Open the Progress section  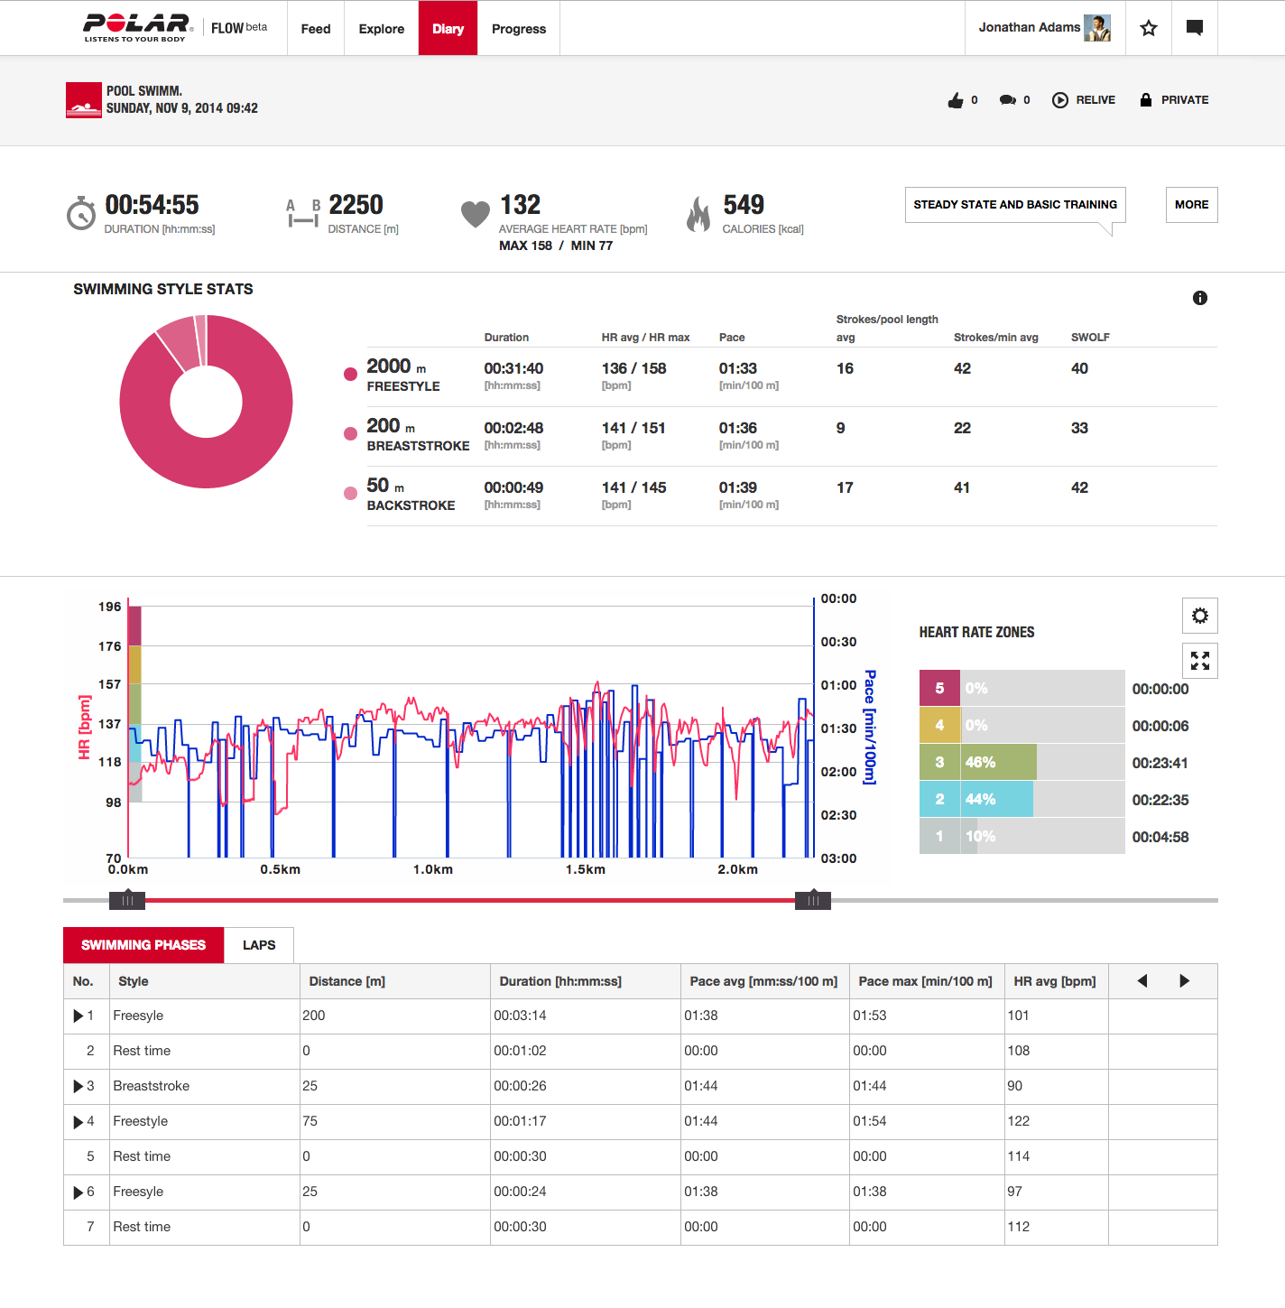pyautogui.click(x=519, y=28)
